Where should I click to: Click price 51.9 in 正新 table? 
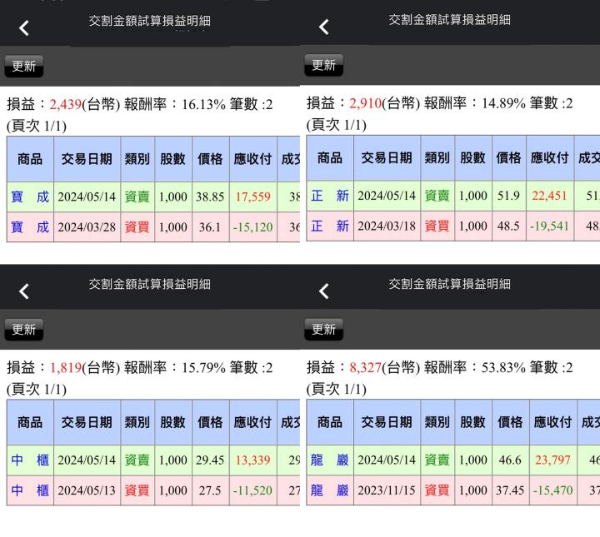click(508, 196)
